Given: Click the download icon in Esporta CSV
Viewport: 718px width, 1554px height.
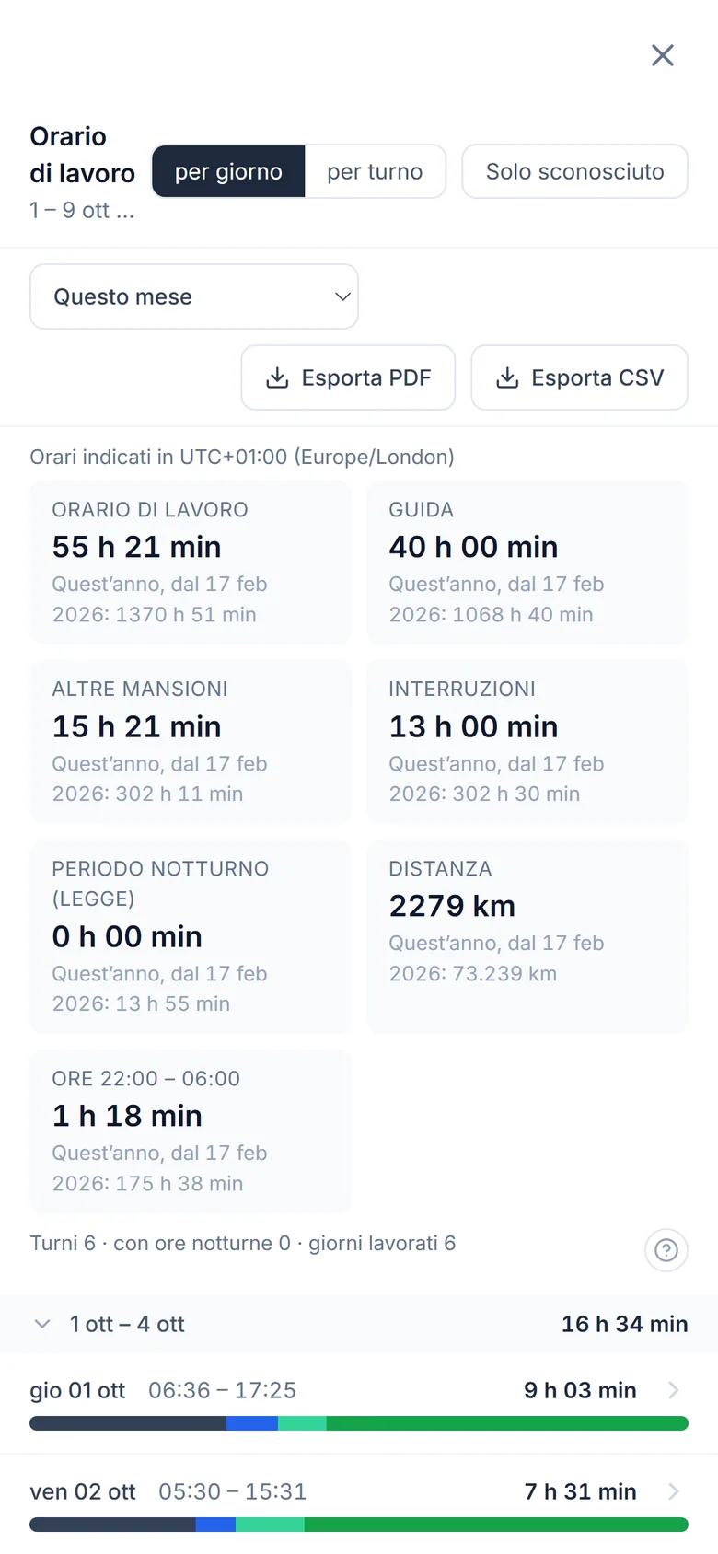Looking at the screenshot, I should 507,377.
